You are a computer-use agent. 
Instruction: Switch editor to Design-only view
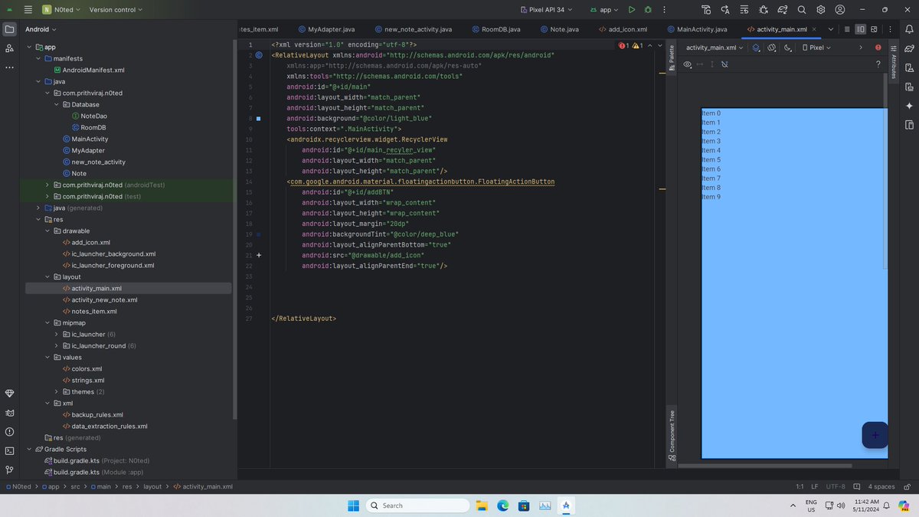click(875, 29)
